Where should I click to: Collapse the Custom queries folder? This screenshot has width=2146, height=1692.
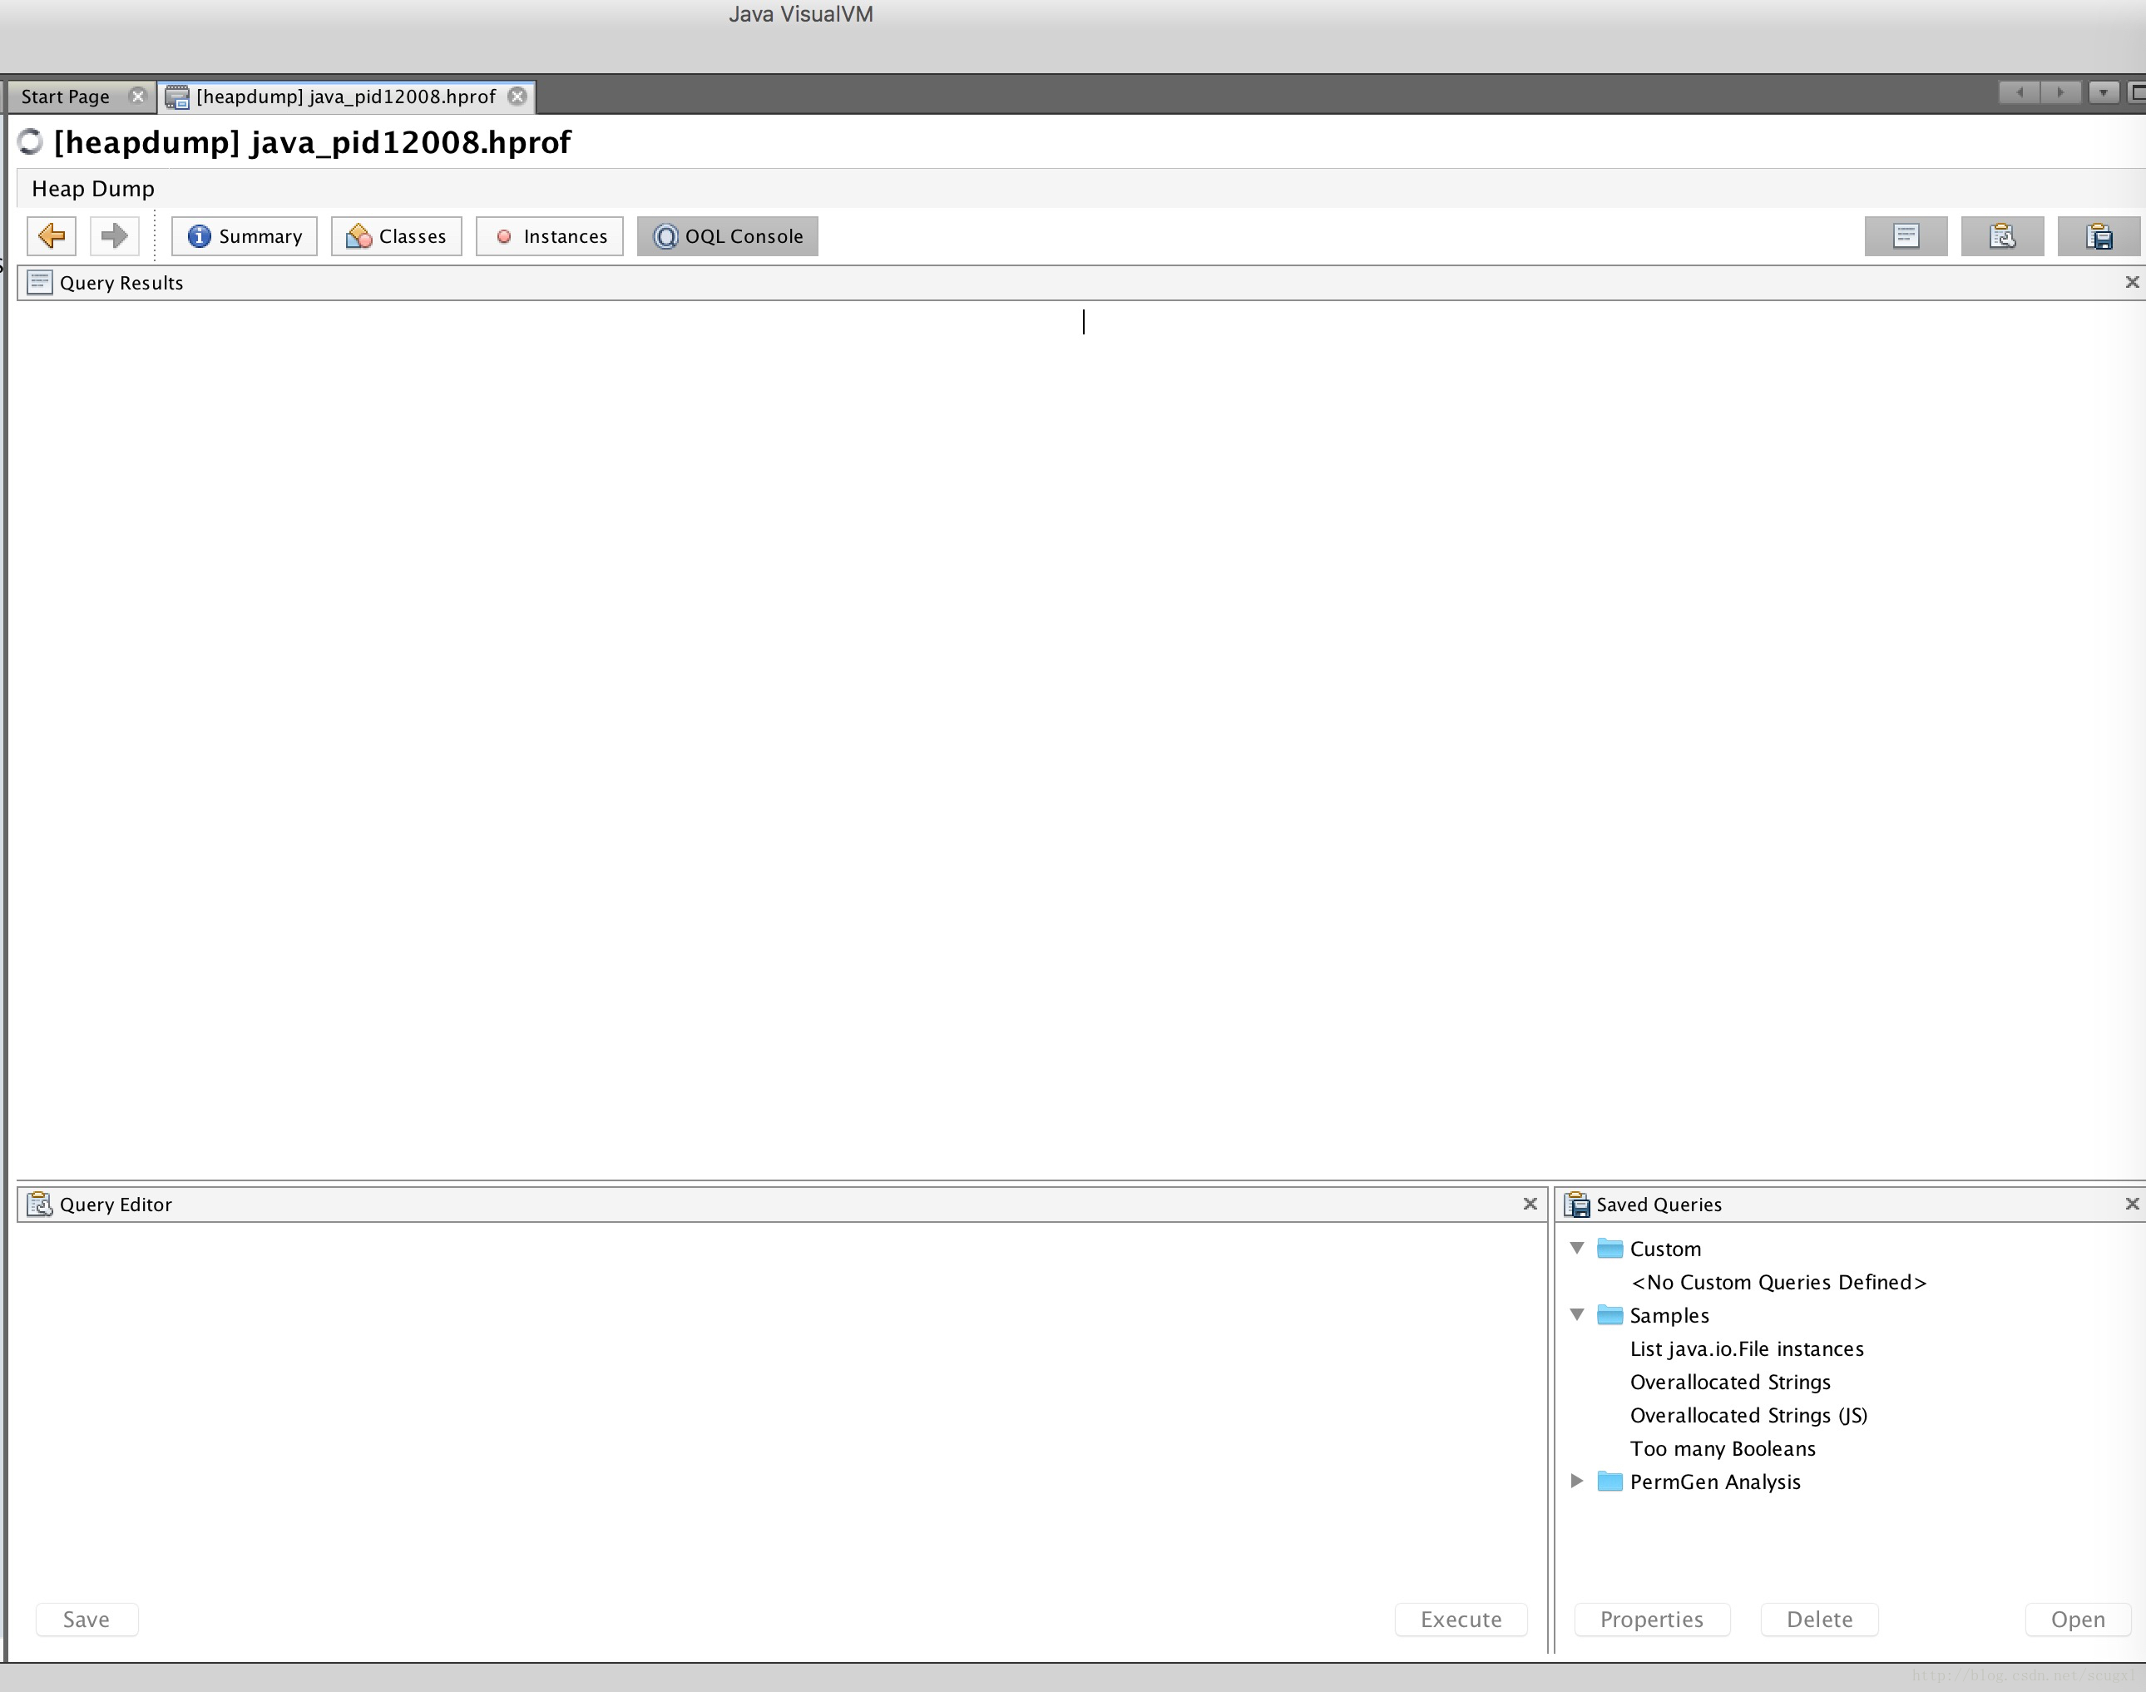tap(1578, 1248)
